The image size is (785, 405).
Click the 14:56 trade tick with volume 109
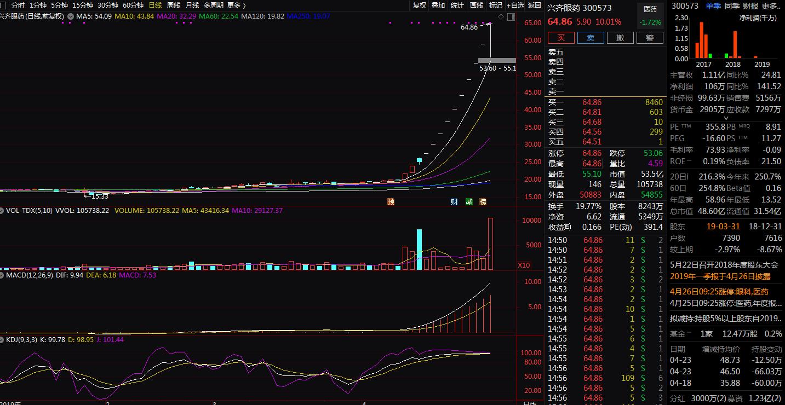[605, 378]
